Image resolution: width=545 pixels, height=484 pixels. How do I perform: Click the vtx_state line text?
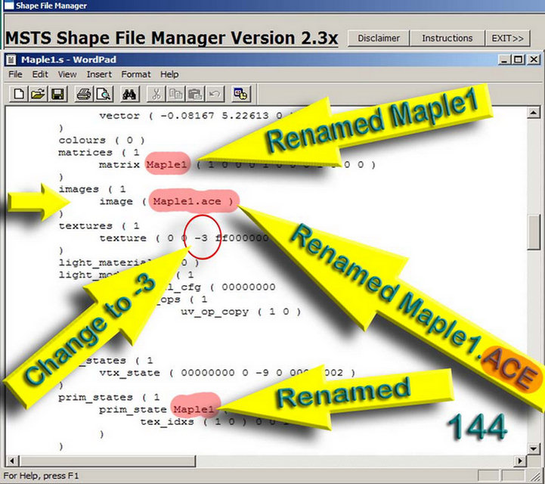227,373
